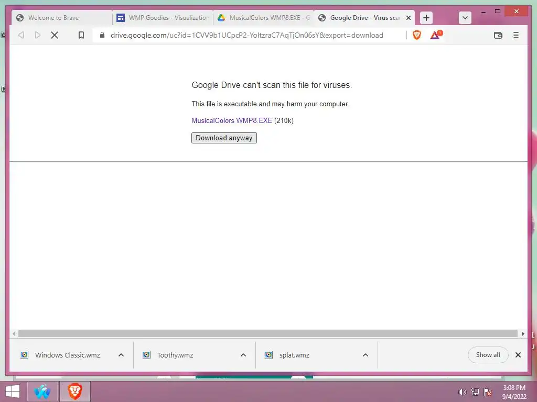This screenshot has width=537, height=402.
Task: Click the text "This file is executable and may harm your computer."
Action: (270, 104)
